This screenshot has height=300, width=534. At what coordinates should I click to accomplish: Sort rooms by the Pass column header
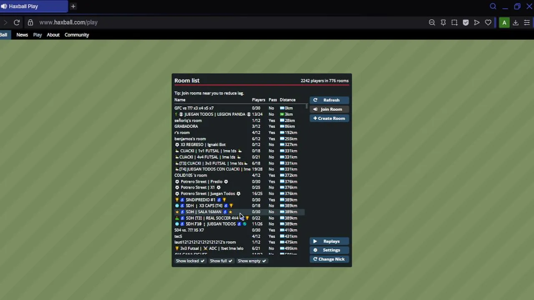[272, 100]
